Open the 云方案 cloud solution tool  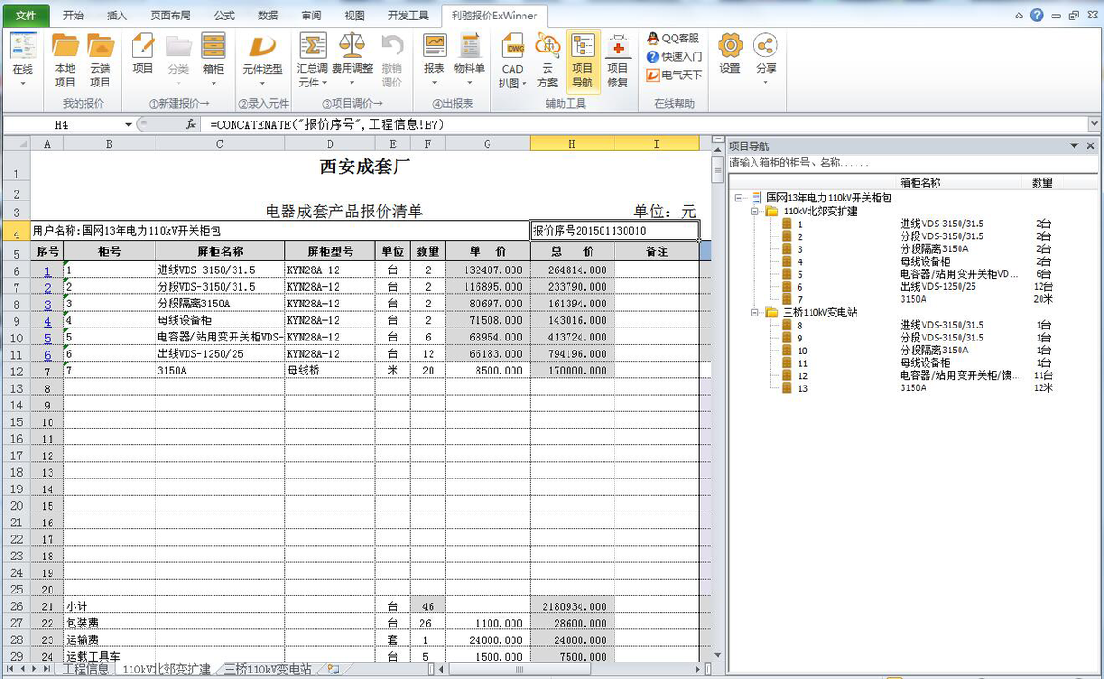pyautogui.click(x=547, y=58)
